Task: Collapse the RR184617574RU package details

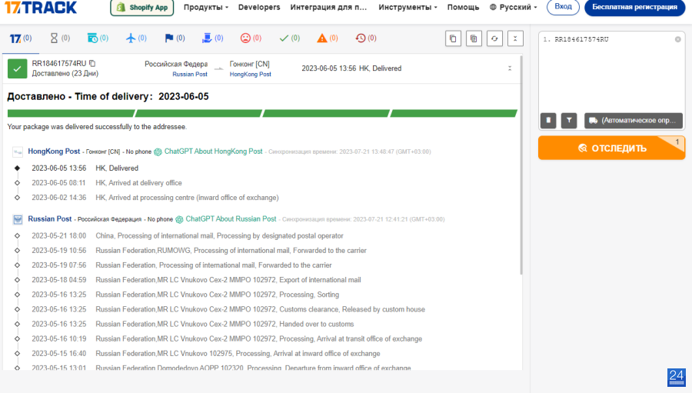Action: tap(510, 68)
